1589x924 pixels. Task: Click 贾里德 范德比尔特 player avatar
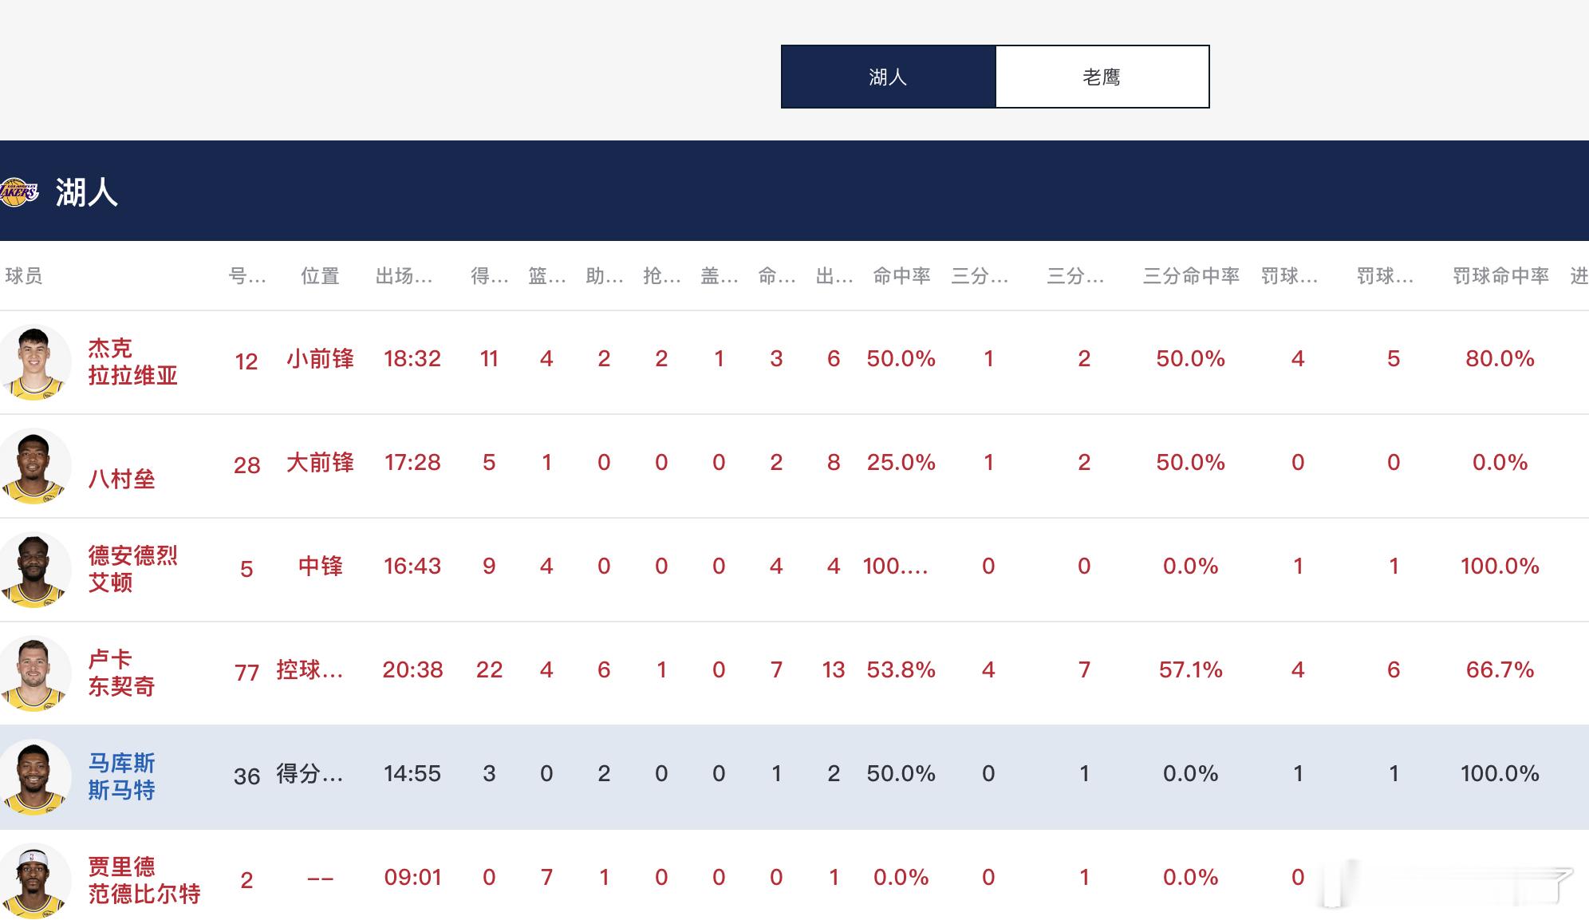tap(34, 881)
